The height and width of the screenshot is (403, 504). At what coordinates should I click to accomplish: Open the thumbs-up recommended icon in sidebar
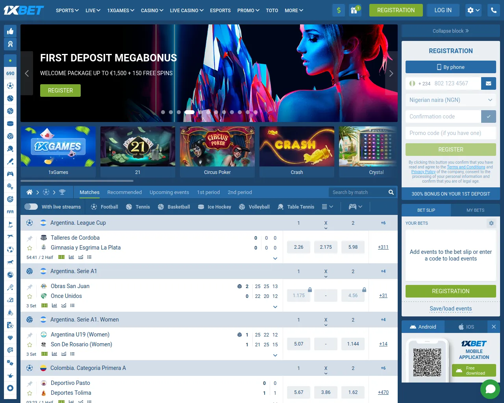10,31
